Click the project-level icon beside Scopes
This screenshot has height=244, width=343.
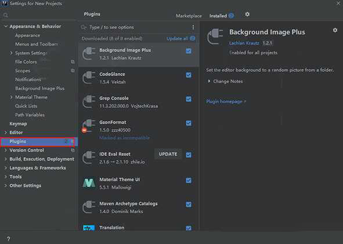pyautogui.click(x=73, y=71)
